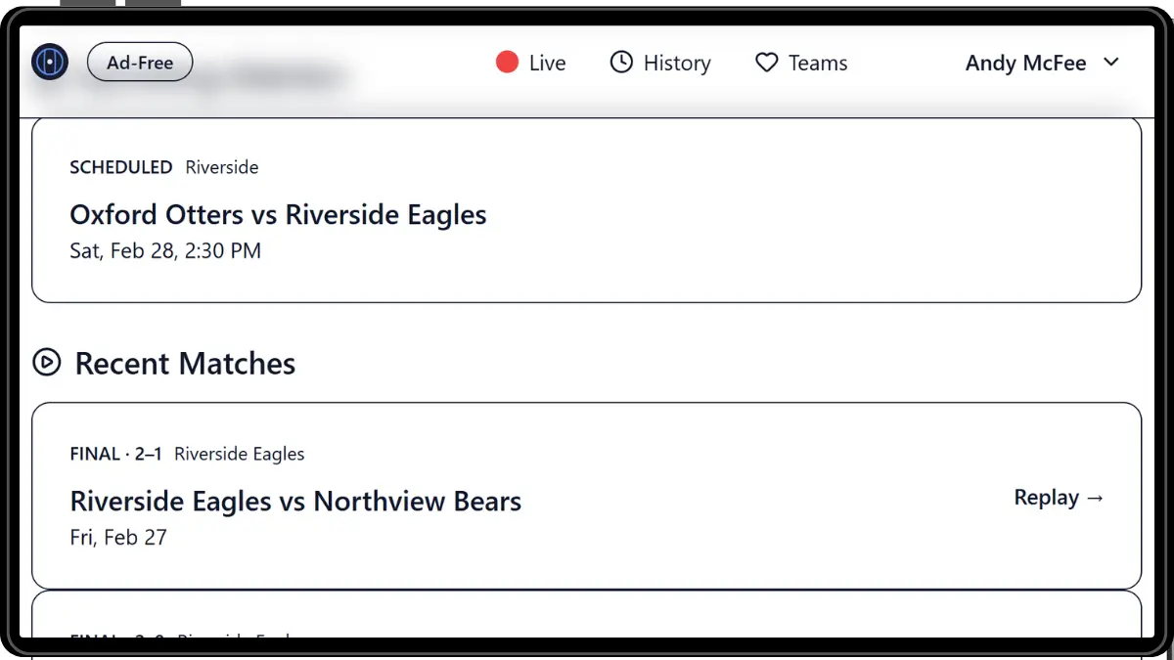Viewport: 1174px width, 660px height.
Task: Open the Andy McFee account menu
Action: pyautogui.click(x=1025, y=63)
